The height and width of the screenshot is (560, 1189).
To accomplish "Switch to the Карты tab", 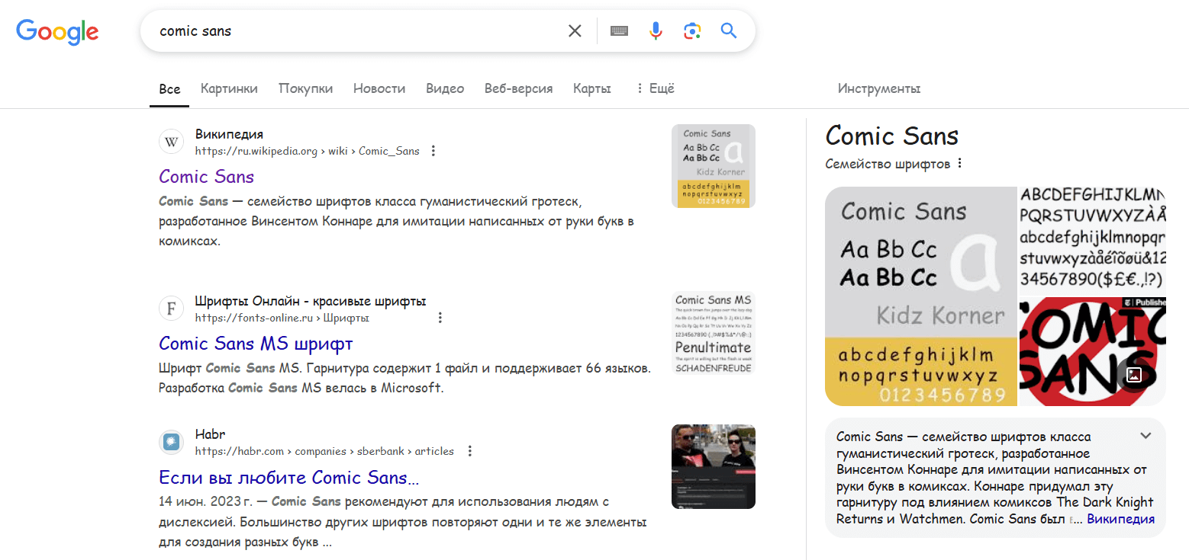I will pyautogui.click(x=592, y=88).
